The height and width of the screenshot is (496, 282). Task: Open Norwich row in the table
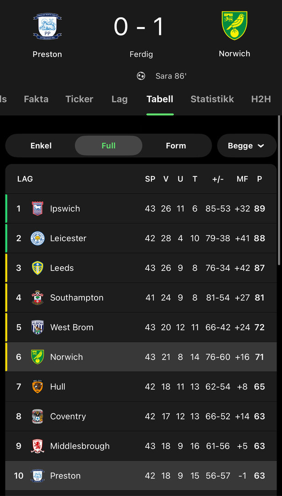[x=141, y=357]
